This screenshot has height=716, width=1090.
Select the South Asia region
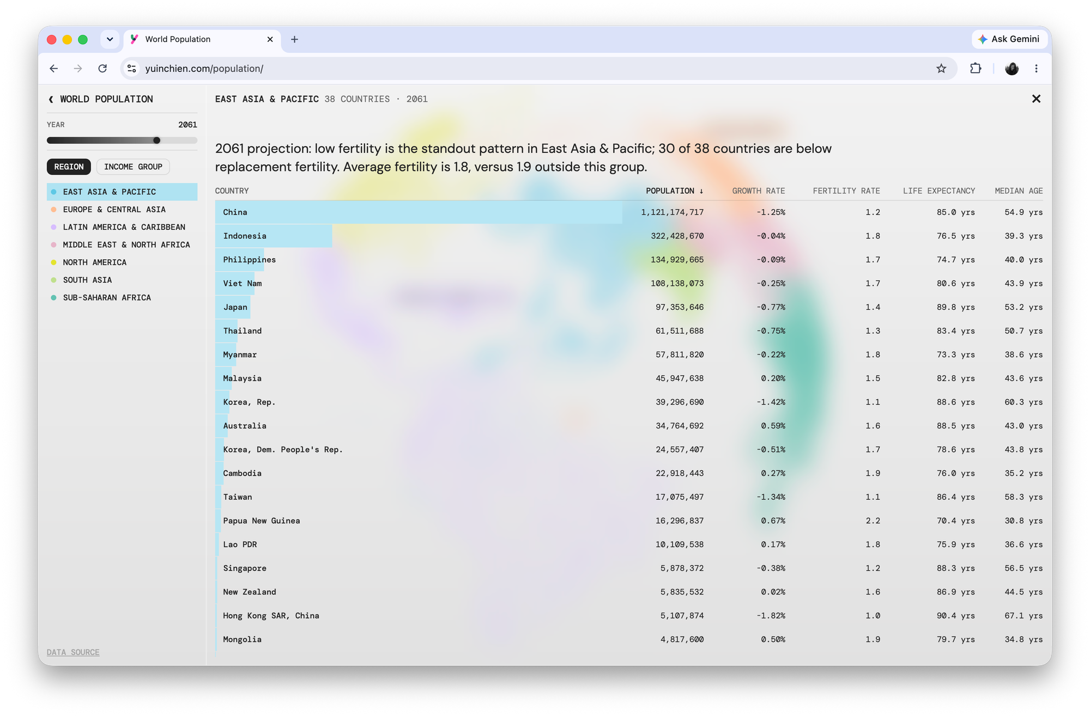coord(87,280)
